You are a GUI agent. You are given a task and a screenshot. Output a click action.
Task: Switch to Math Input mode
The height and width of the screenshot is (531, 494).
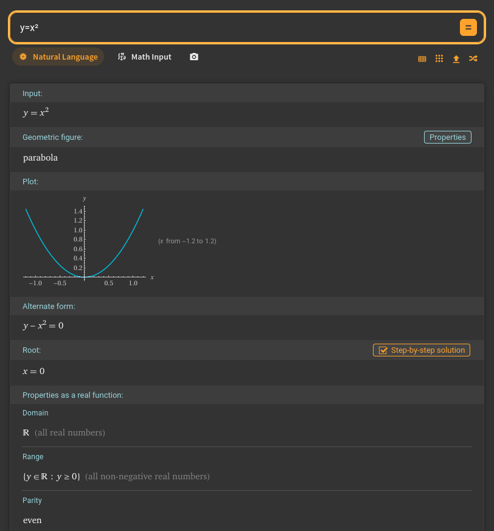[x=144, y=57]
